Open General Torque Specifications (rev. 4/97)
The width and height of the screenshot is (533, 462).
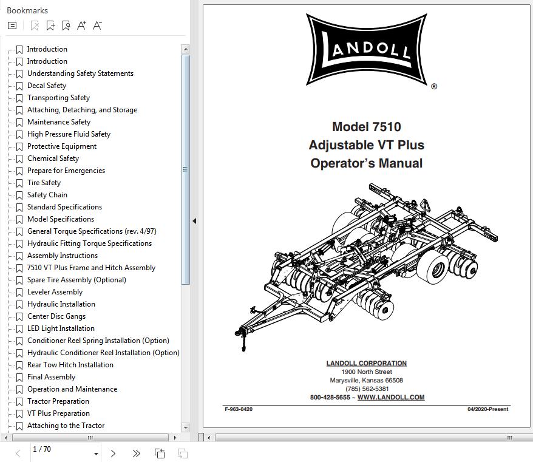pos(92,231)
